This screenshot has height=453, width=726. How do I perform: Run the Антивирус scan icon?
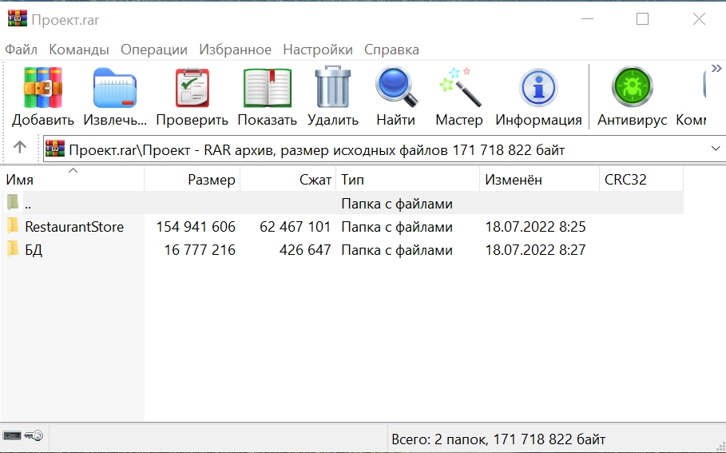(x=633, y=88)
